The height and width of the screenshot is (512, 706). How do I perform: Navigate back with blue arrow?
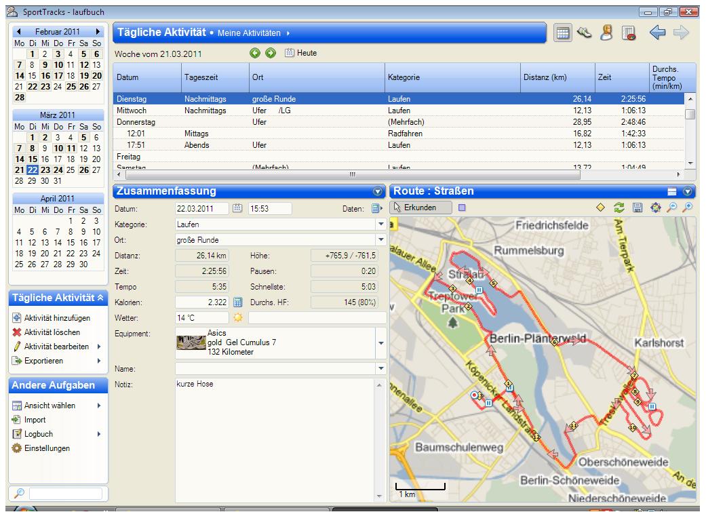pos(659,33)
